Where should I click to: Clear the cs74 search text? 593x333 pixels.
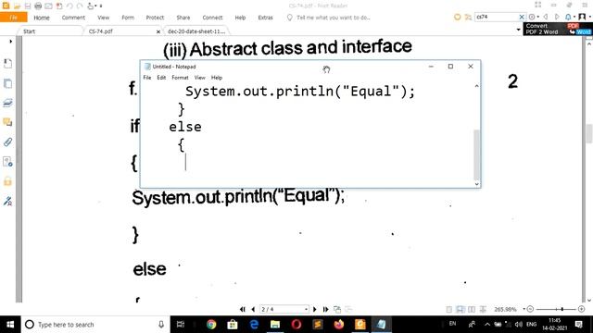(522, 17)
